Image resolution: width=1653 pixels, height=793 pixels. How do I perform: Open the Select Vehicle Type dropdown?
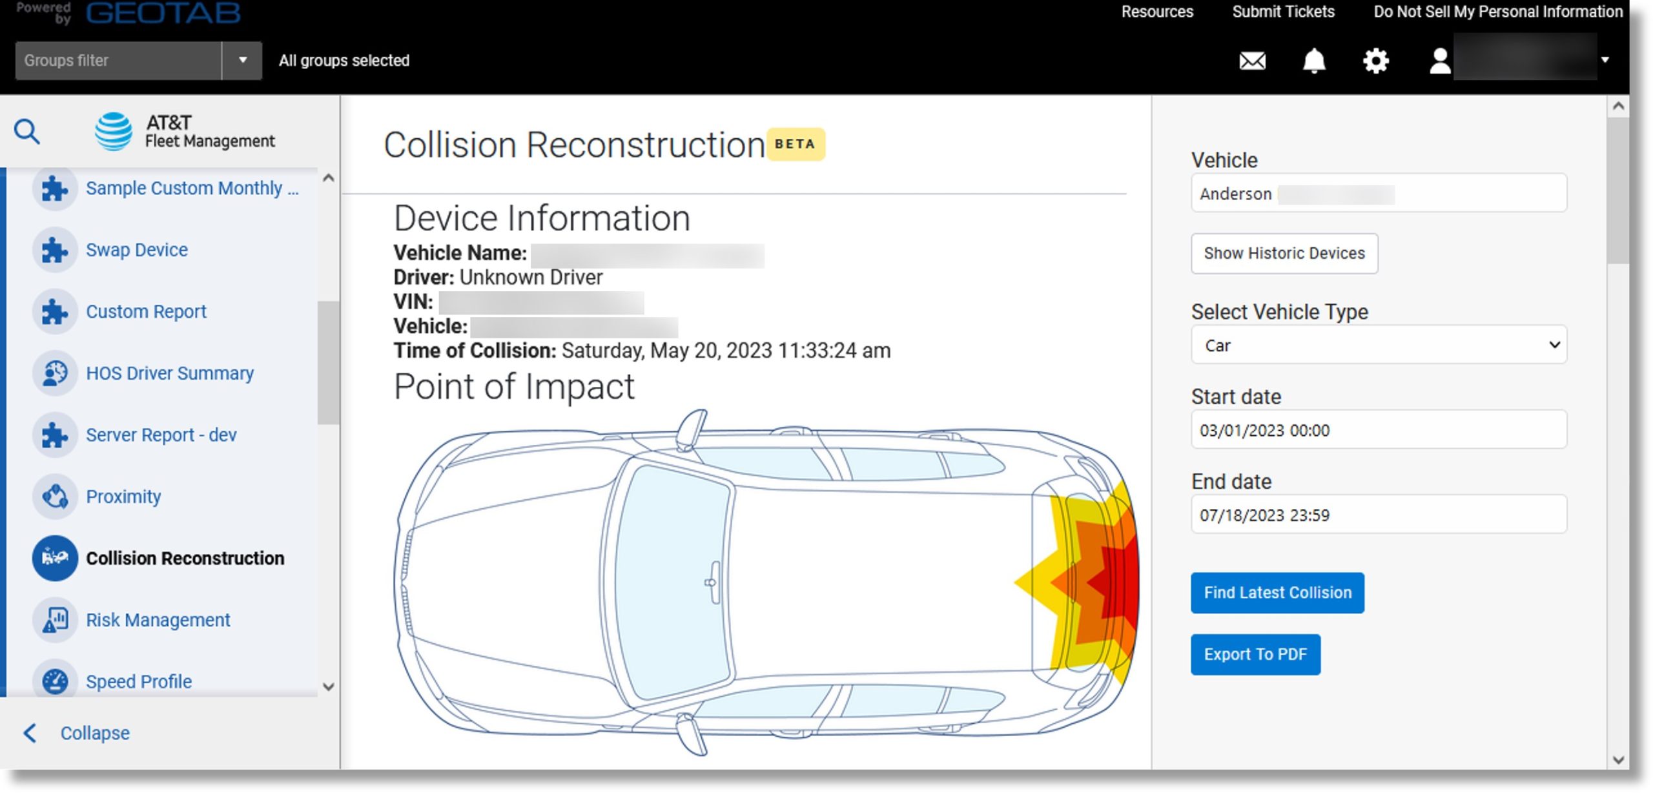tap(1378, 345)
